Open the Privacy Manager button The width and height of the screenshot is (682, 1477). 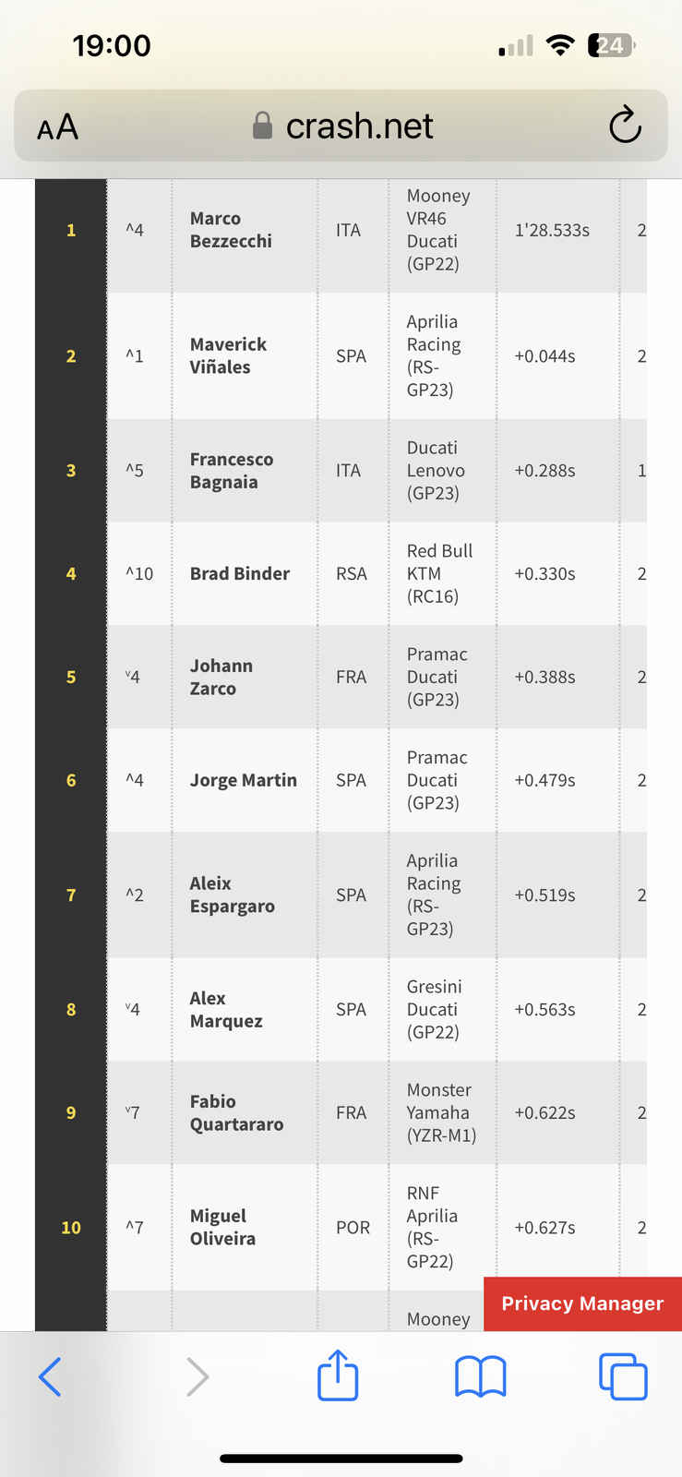(582, 1303)
